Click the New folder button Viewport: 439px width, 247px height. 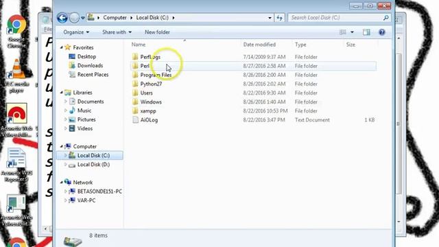(x=157, y=32)
